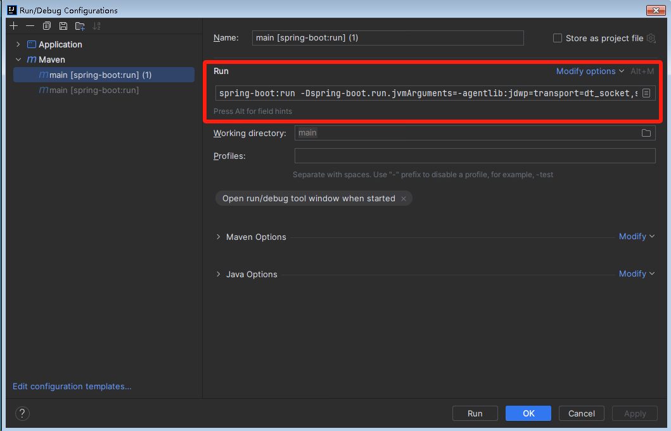671x431 pixels.
Task: Click the Run button
Action: pos(475,413)
